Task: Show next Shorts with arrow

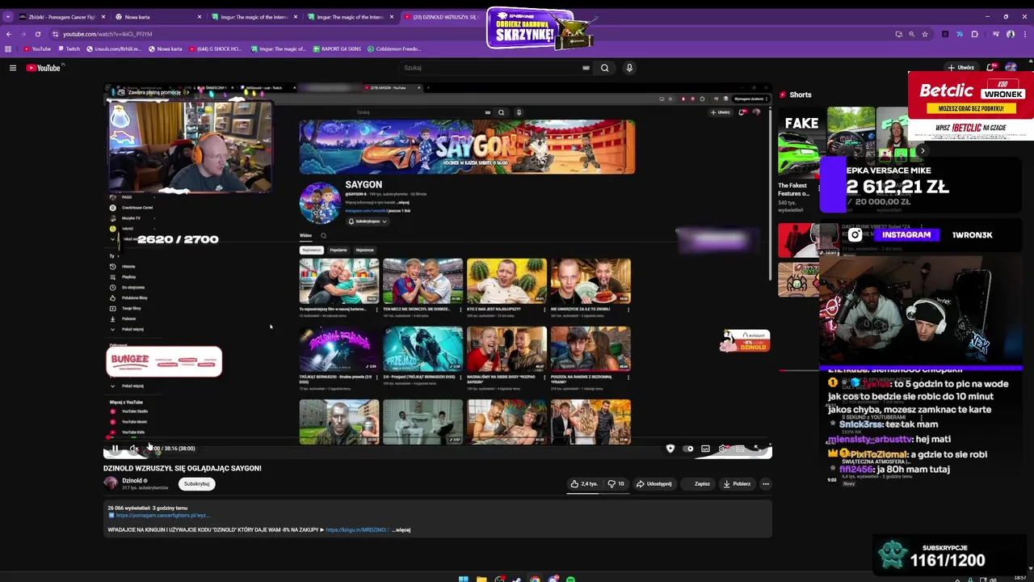Action: [x=923, y=150]
